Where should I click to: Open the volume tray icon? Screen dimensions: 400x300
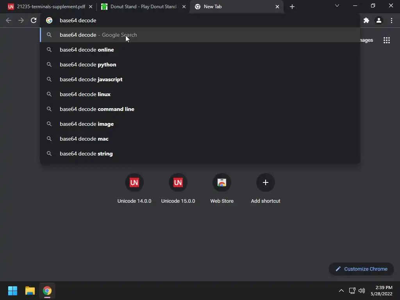[x=361, y=291]
